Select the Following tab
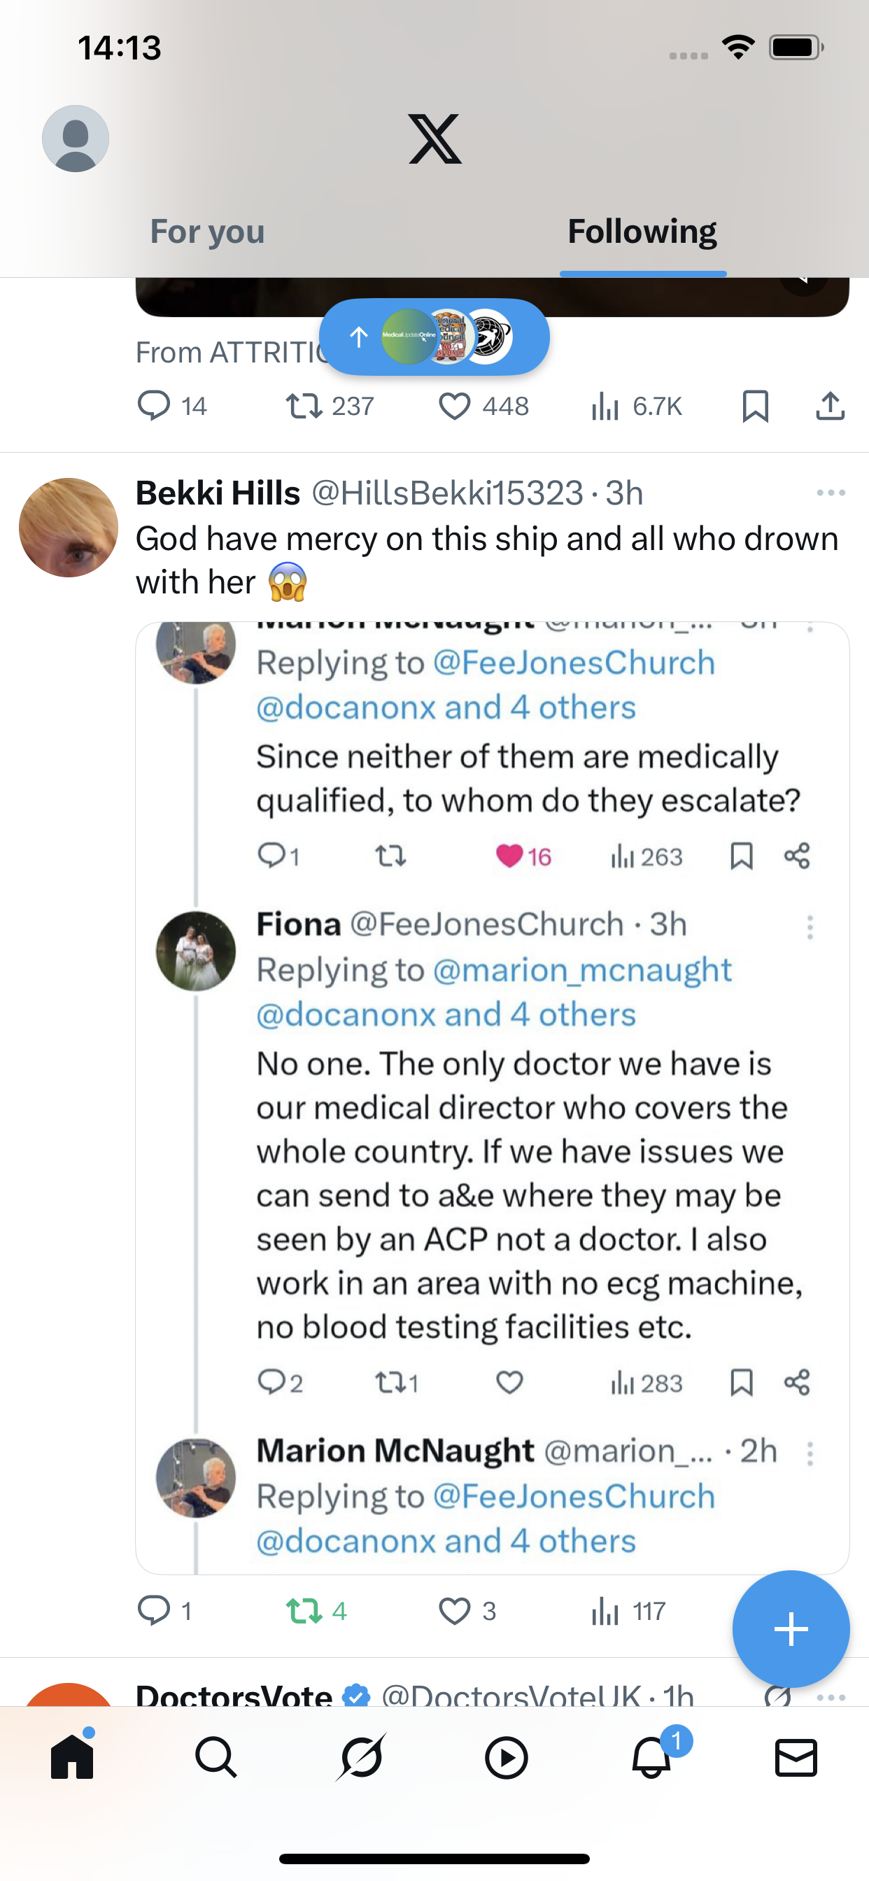This screenshot has height=1881, width=869. tap(642, 232)
